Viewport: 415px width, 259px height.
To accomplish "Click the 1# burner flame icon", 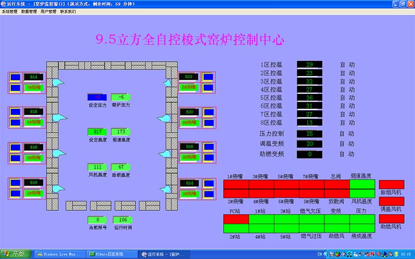I will click(x=58, y=188).
